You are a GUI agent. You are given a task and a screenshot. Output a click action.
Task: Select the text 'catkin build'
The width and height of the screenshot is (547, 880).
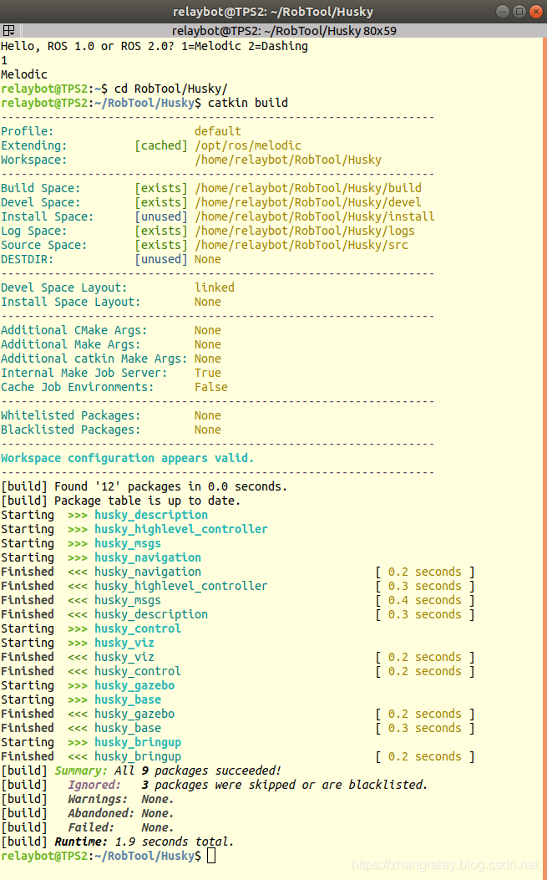click(247, 103)
